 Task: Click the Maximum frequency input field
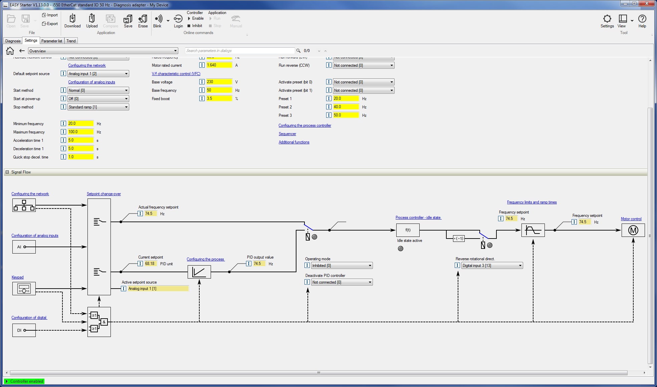[80, 132]
